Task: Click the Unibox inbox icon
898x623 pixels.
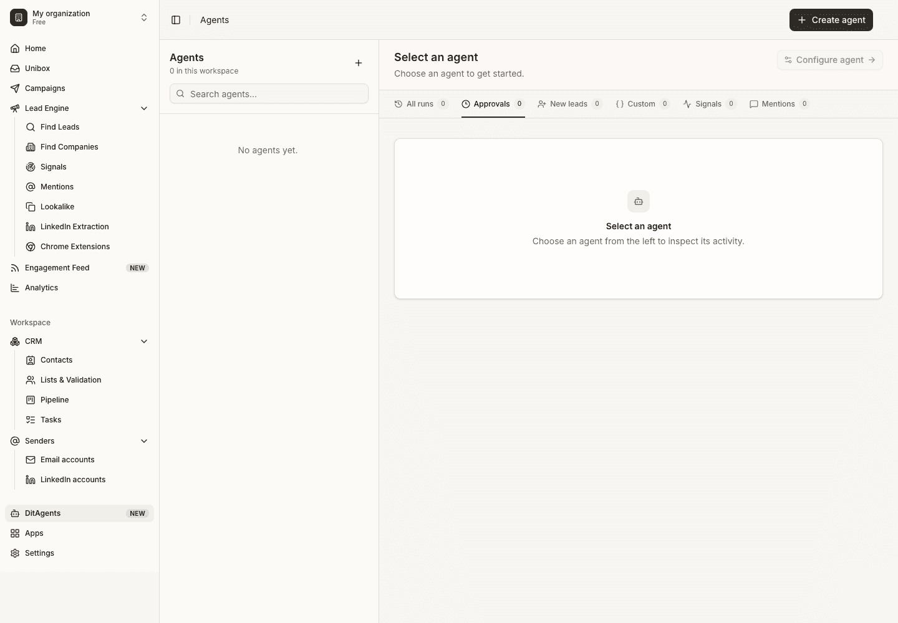Action: (x=15, y=69)
